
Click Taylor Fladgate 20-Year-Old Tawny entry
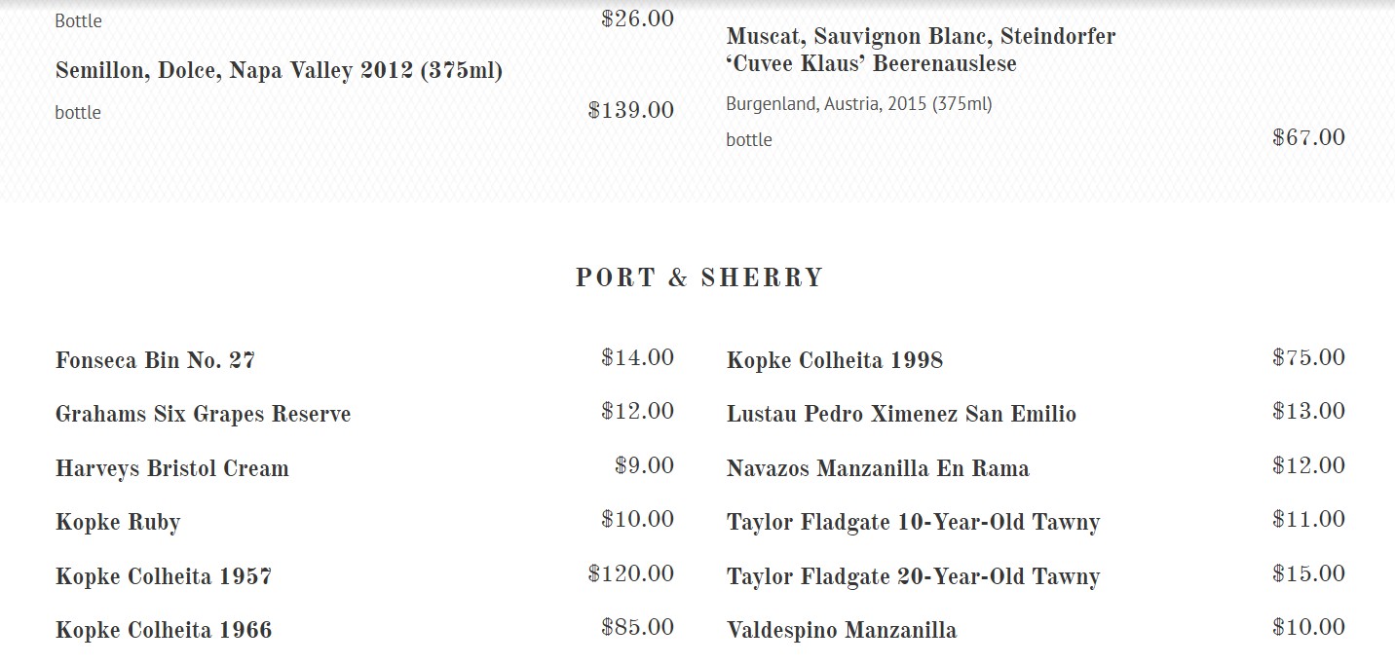913,576
